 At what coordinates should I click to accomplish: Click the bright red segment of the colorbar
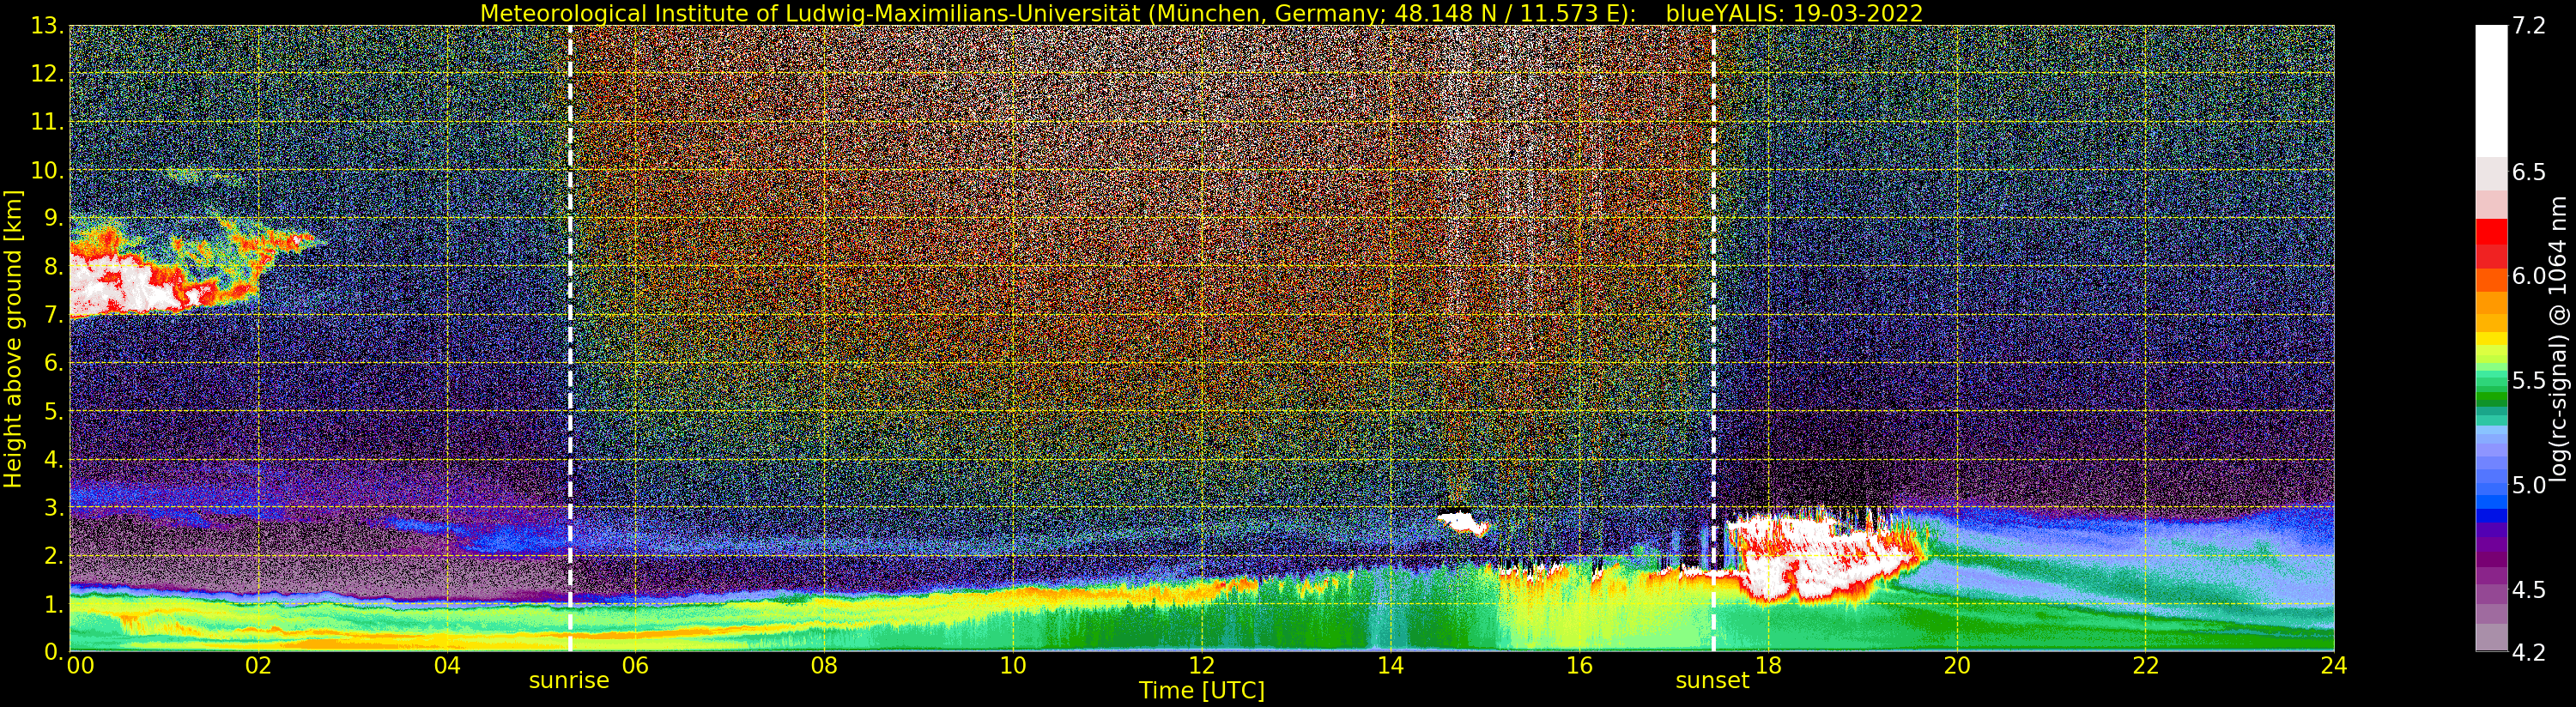pyautogui.click(x=2491, y=230)
